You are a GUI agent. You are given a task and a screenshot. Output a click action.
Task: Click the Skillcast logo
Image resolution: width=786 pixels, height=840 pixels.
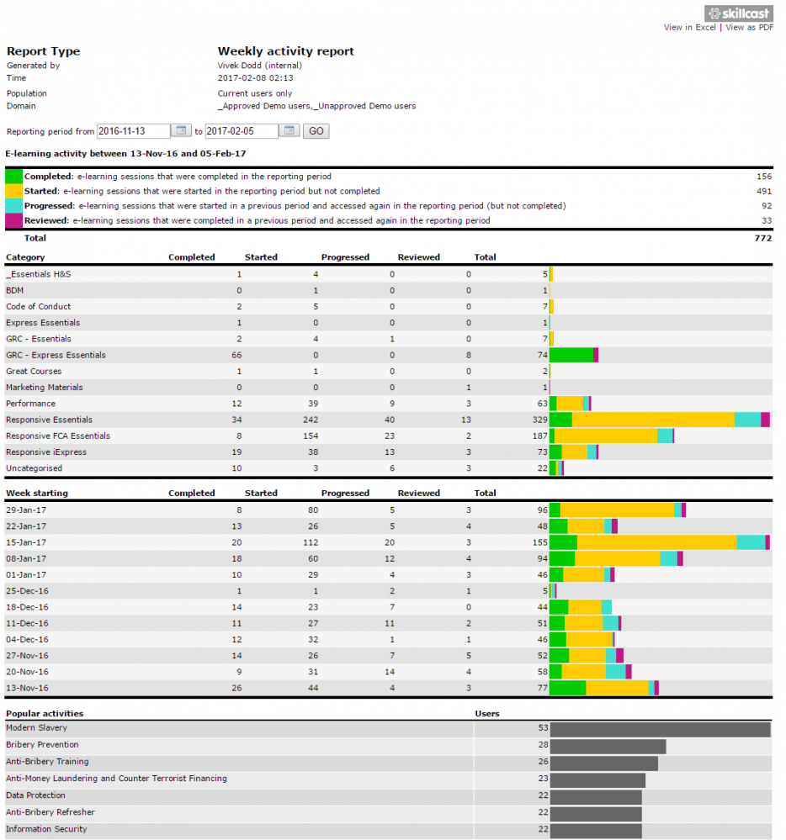[x=739, y=13]
